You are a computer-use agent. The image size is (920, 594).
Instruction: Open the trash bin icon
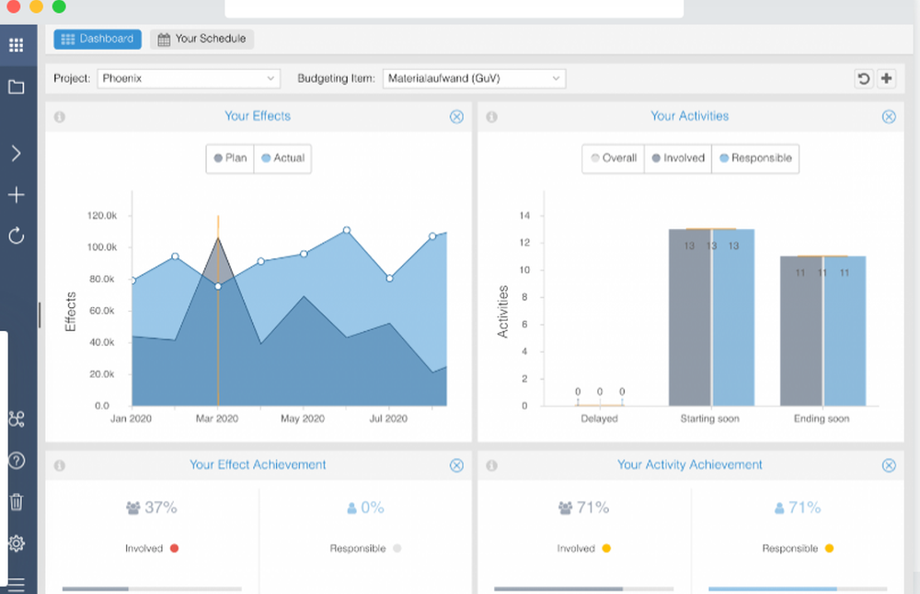17,502
